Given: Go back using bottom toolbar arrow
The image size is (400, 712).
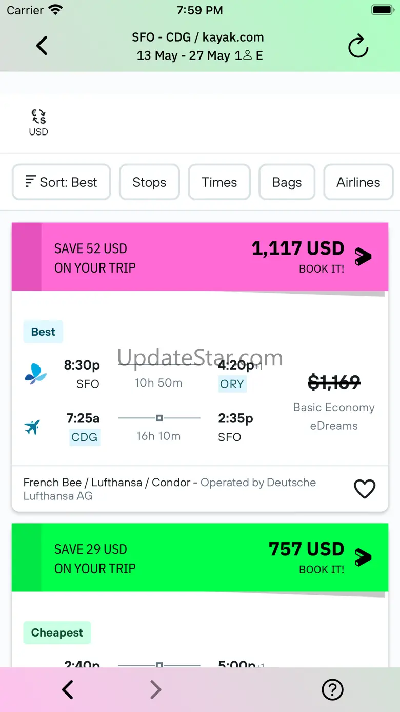Looking at the screenshot, I should [68, 690].
